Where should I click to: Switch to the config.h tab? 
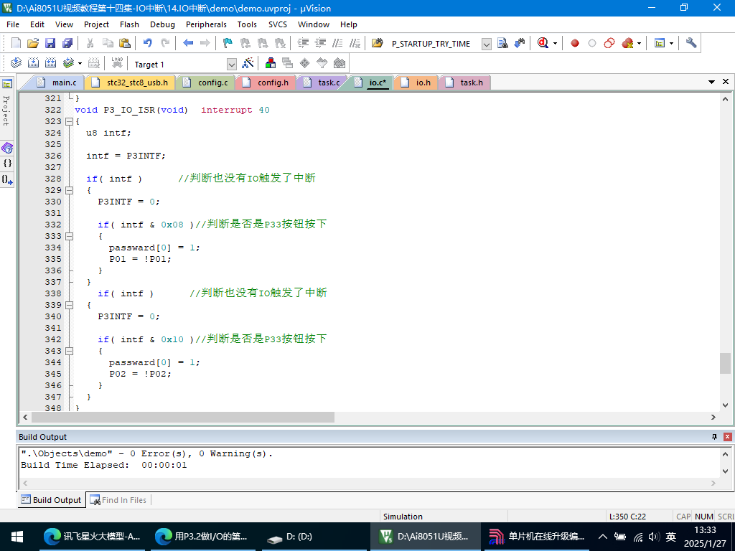pyautogui.click(x=267, y=83)
